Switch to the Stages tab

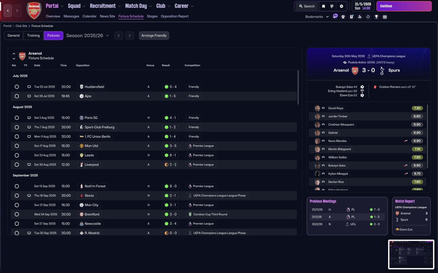[x=152, y=16]
